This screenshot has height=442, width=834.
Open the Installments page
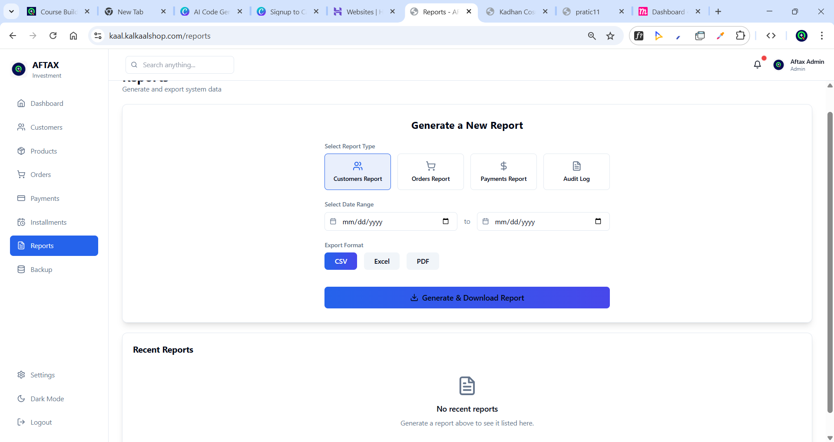pos(48,222)
